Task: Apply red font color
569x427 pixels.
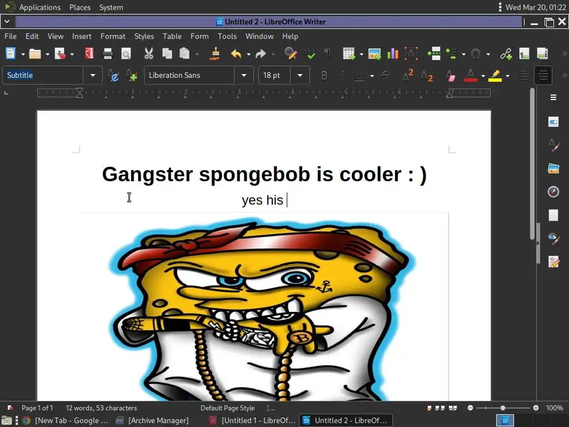Action: [471, 76]
